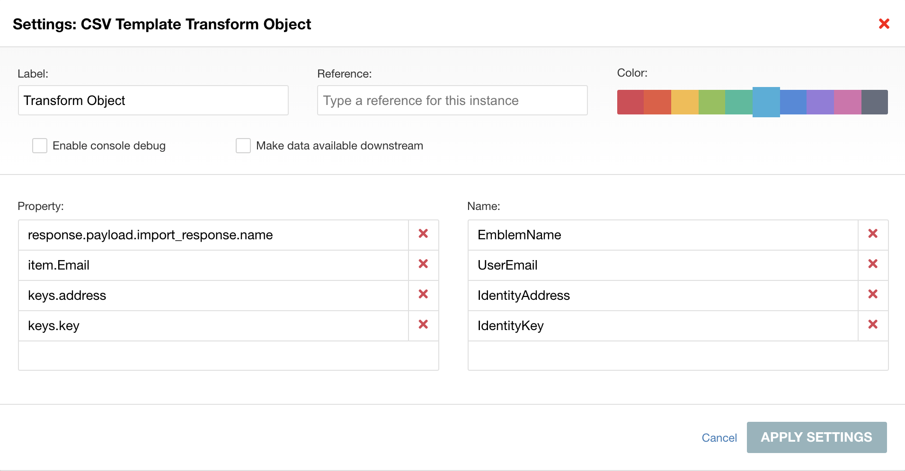This screenshot has height=471, width=905.
Task: Remove the IdentityAddress name entry
Action: [x=873, y=295]
